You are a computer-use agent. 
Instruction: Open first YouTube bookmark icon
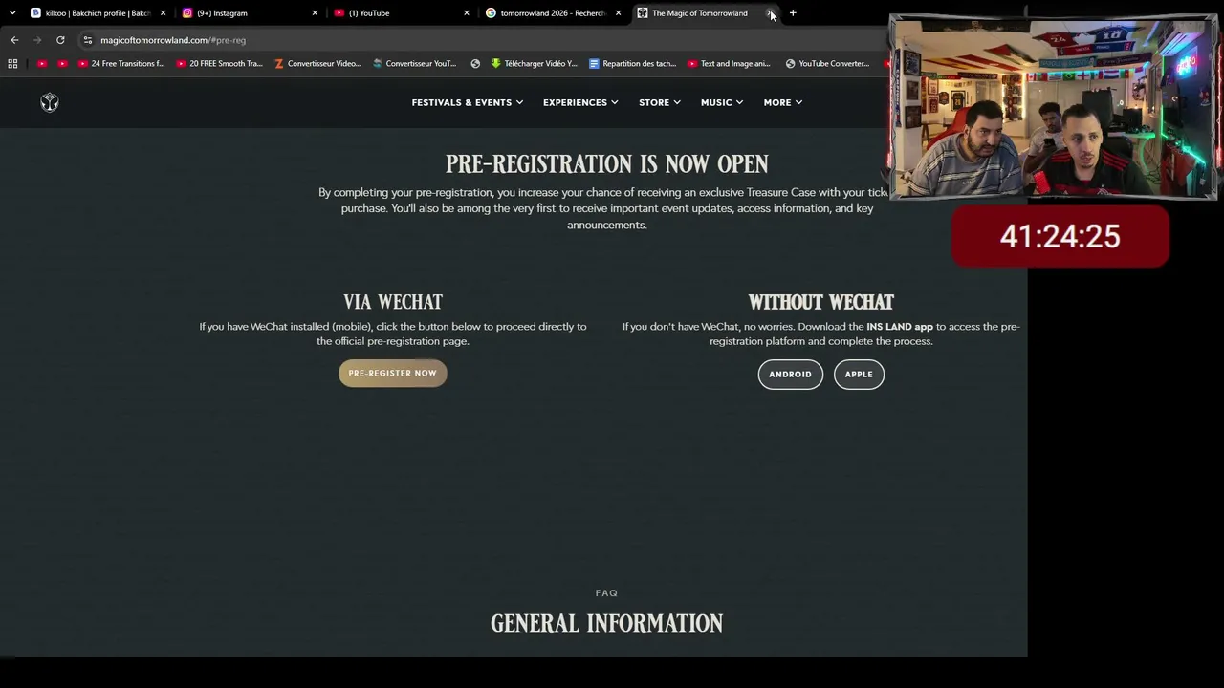pyautogui.click(x=42, y=64)
